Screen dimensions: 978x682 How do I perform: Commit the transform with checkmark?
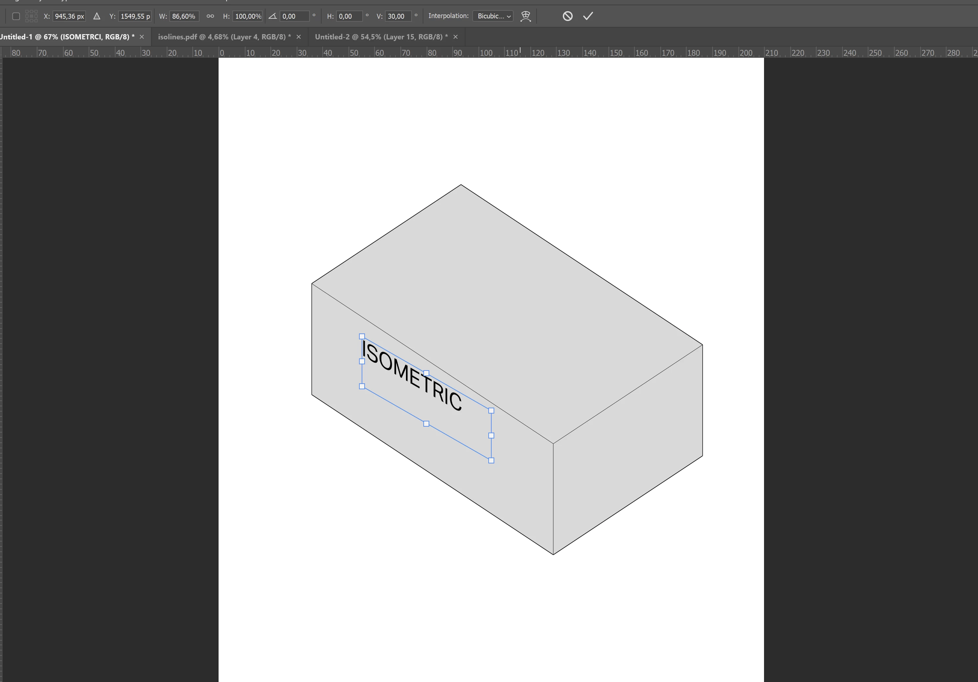(x=588, y=16)
